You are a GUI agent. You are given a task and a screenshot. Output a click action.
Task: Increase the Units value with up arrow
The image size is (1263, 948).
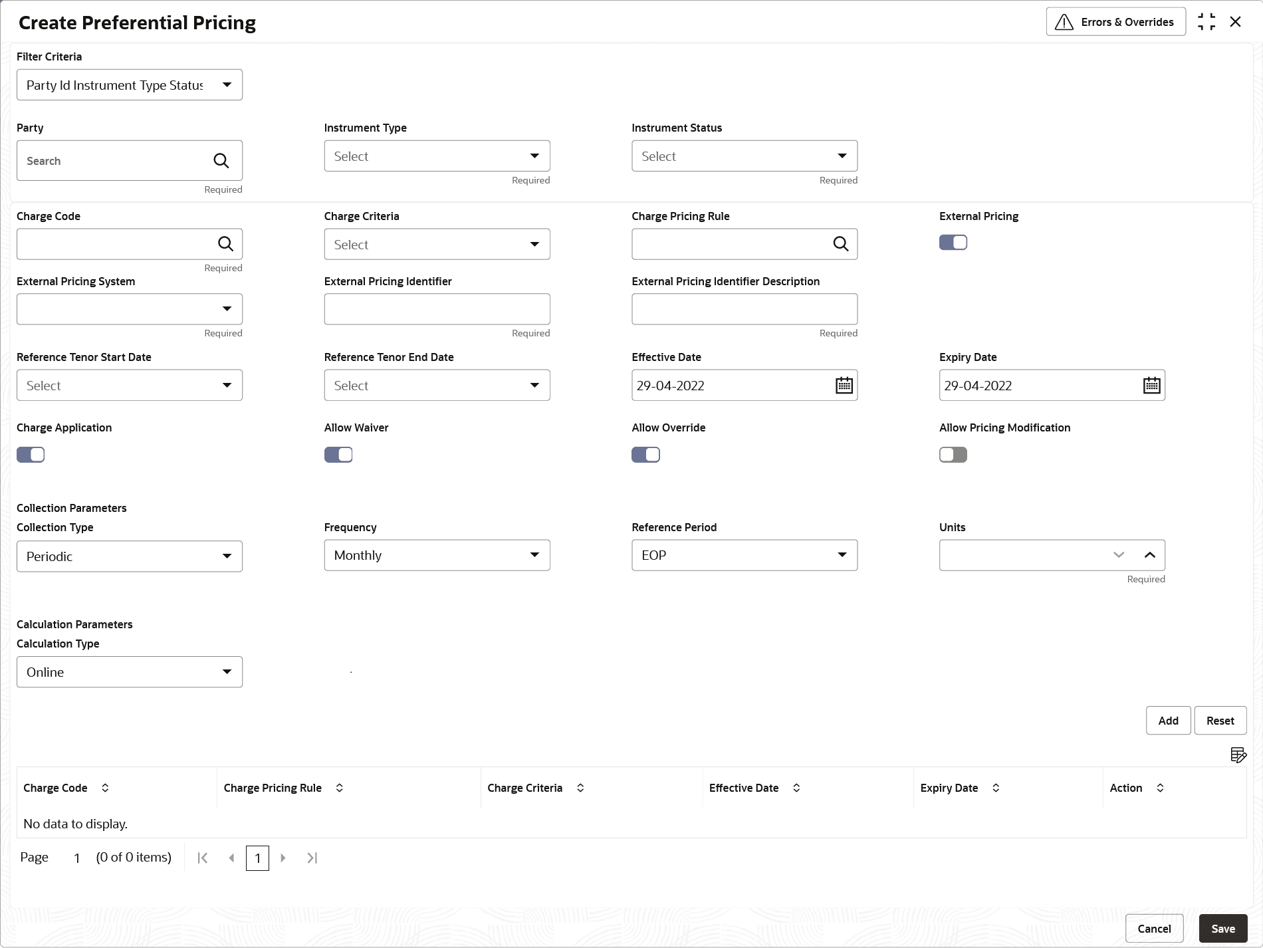[x=1149, y=555]
